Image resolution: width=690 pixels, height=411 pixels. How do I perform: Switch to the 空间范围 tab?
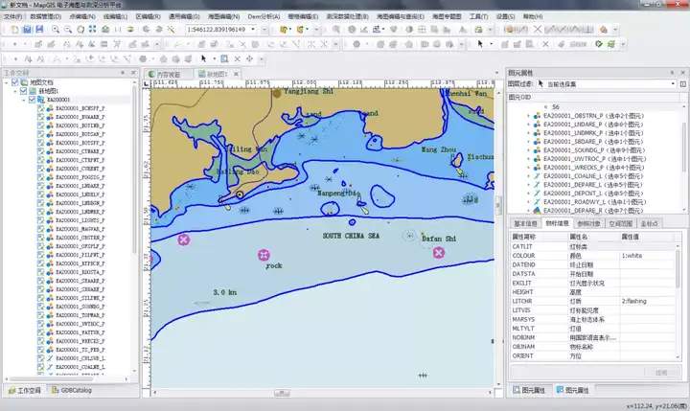pos(620,223)
